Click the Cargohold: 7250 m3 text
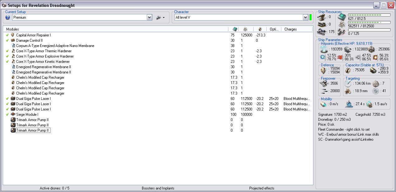The height and width of the screenshot is (192, 396). (370, 115)
